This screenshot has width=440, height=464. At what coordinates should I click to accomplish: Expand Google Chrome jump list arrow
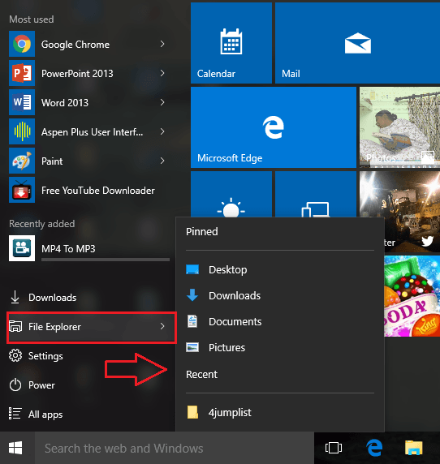tap(162, 44)
